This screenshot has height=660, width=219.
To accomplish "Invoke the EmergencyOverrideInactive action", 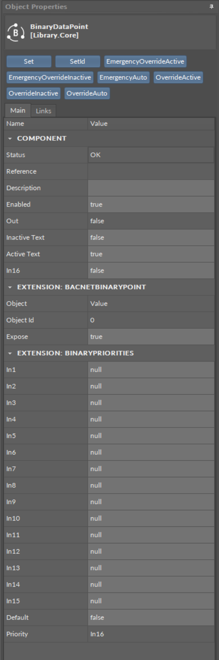I will click(x=50, y=77).
